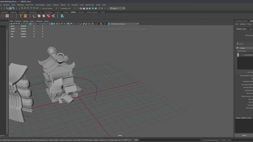Click the orange SVG icon on the MASH shelf
The height and width of the screenshot is (142, 253).
tap(25, 16)
